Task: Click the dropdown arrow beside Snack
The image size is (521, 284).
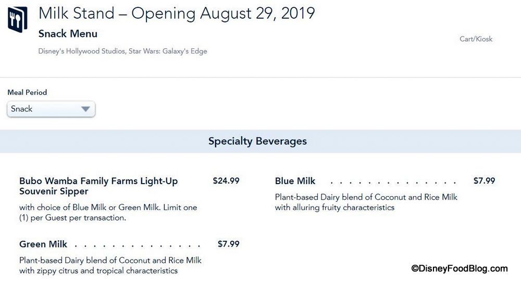Action: coord(86,109)
